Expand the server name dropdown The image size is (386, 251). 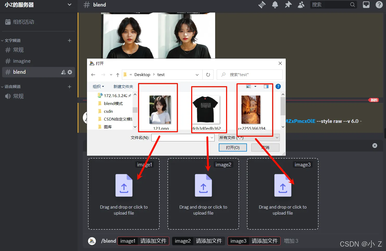[x=69, y=5]
